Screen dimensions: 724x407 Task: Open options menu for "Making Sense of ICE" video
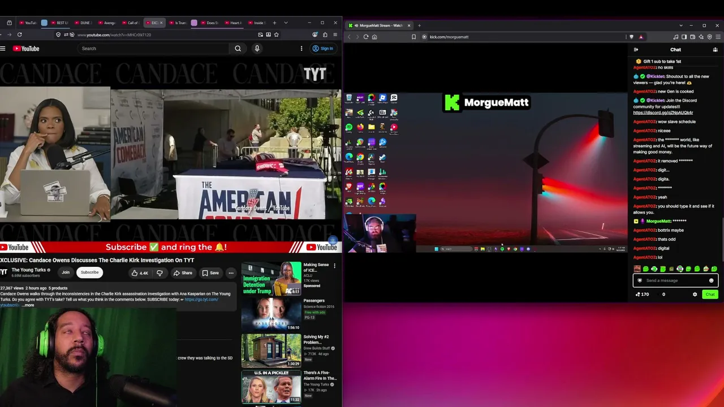coord(334,266)
